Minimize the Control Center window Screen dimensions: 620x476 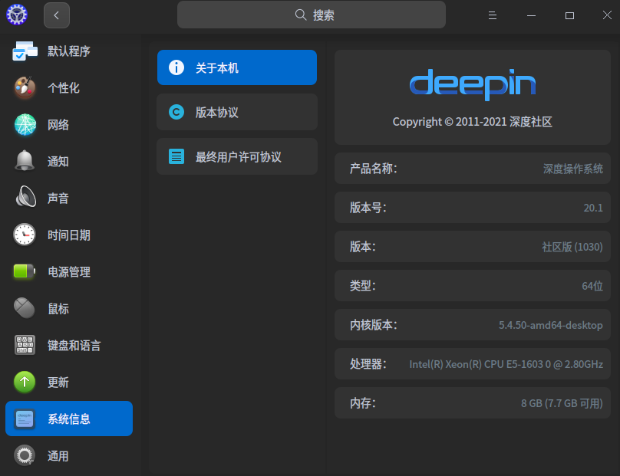coord(531,16)
